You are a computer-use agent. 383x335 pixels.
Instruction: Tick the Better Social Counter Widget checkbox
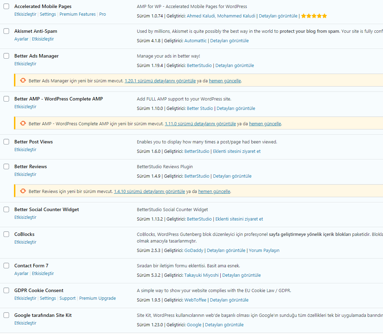(x=6, y=209)
